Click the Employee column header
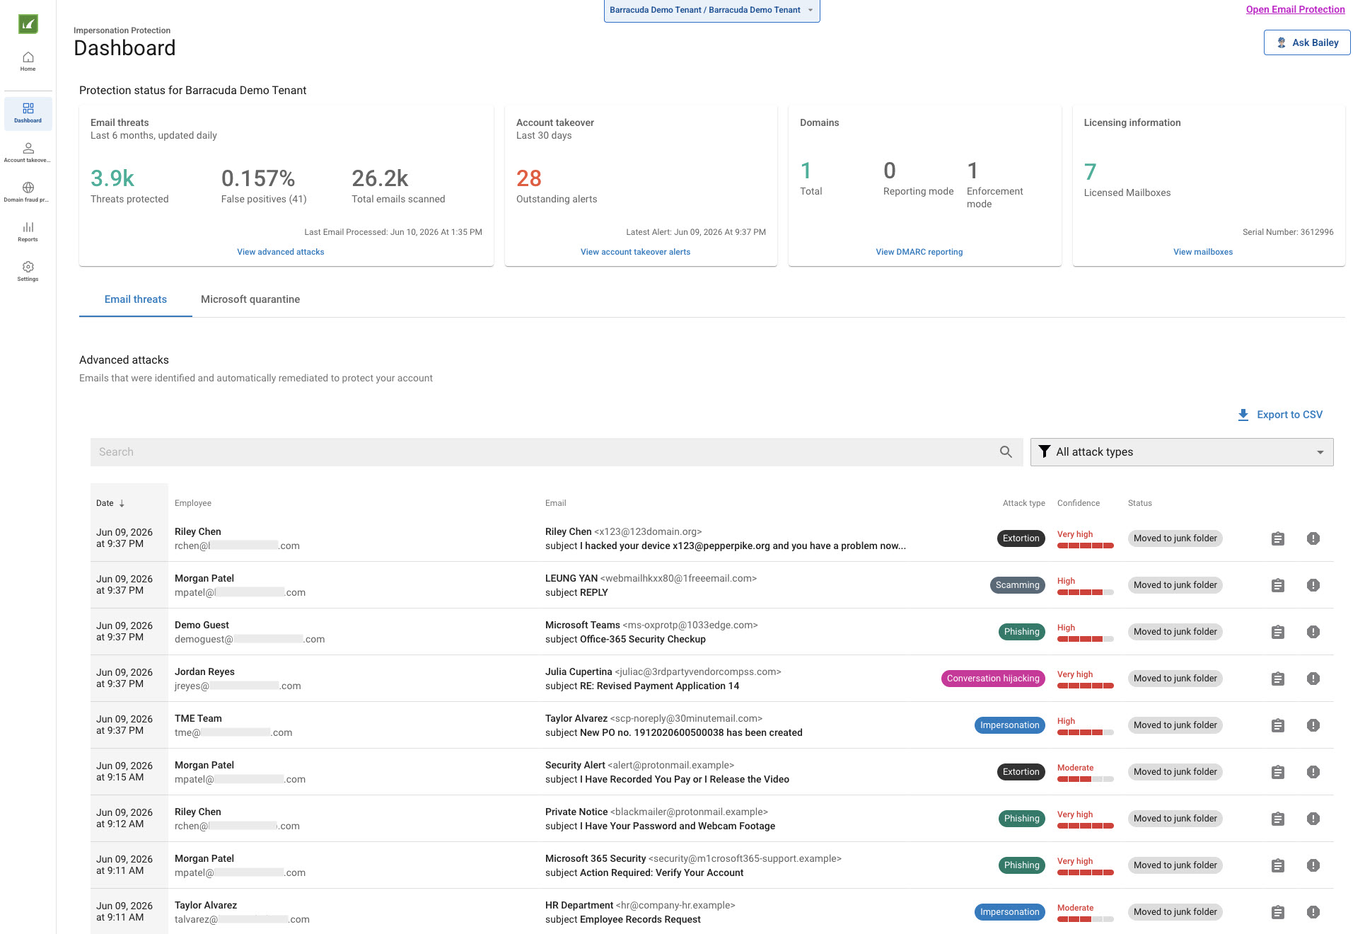The image size is (1365, 934). point(193,503)
